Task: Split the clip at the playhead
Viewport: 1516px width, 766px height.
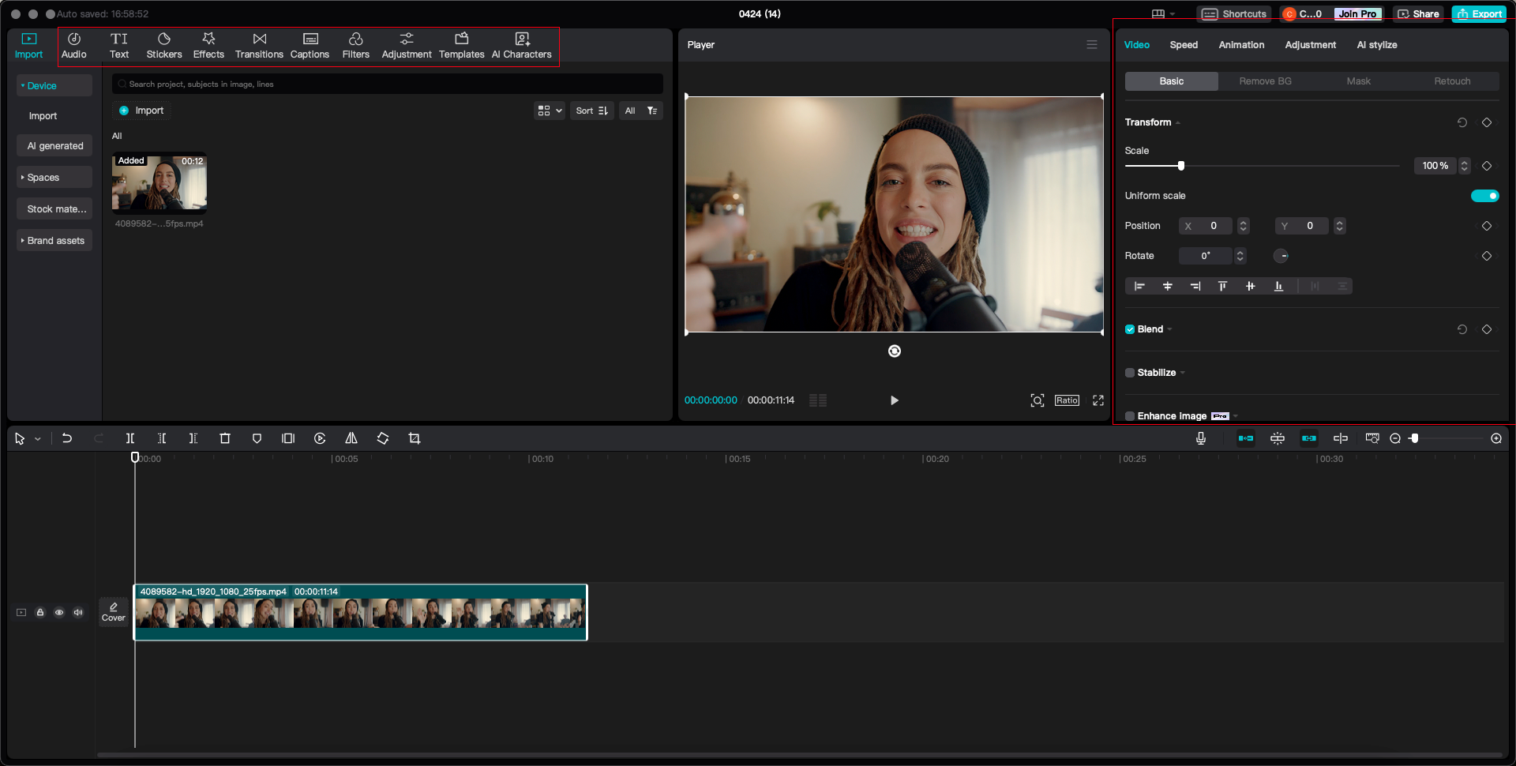Action: (130, 438)
